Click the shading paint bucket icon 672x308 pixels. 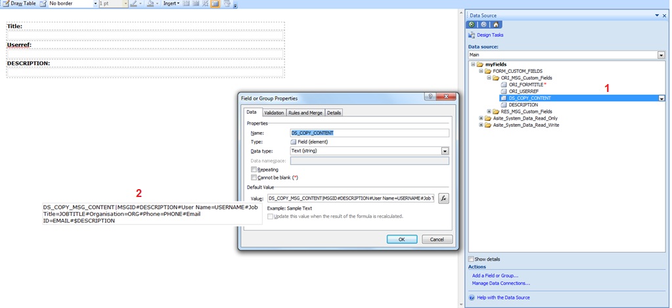tap(150, 3)
